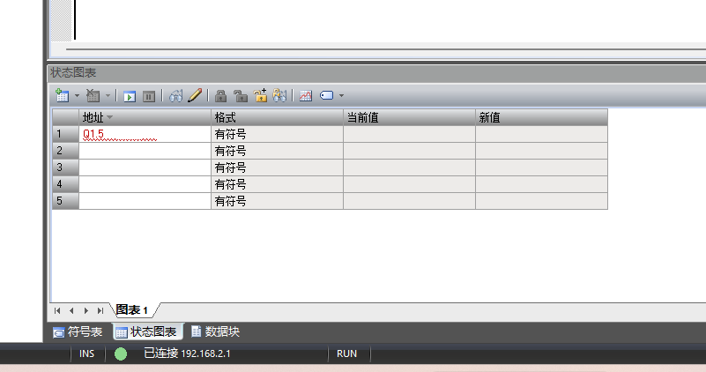Open the 地址 column header dropdown arrow
This screenshot has height=372, width=706.
click(x=110, y=117)
